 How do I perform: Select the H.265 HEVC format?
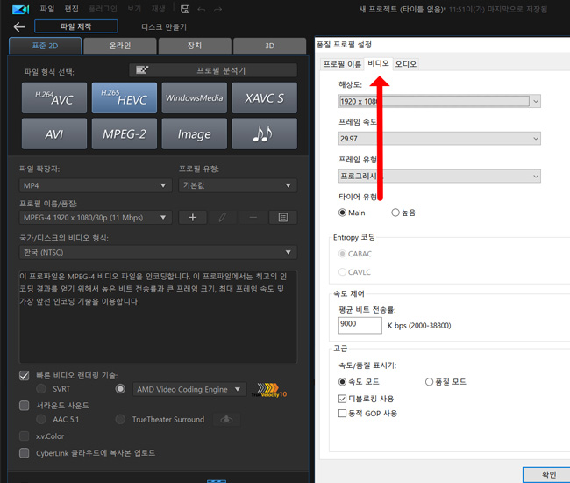(x=125, y=97)
